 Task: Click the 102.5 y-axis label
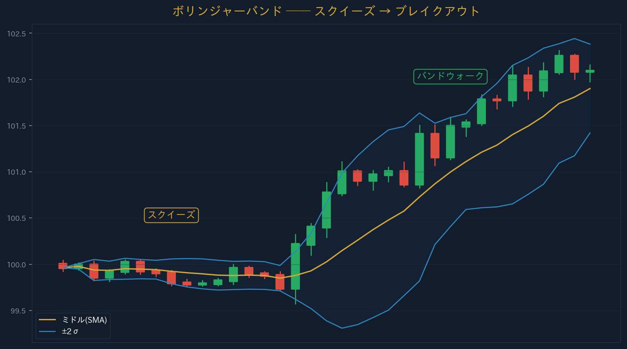click(x=16, y=33)
